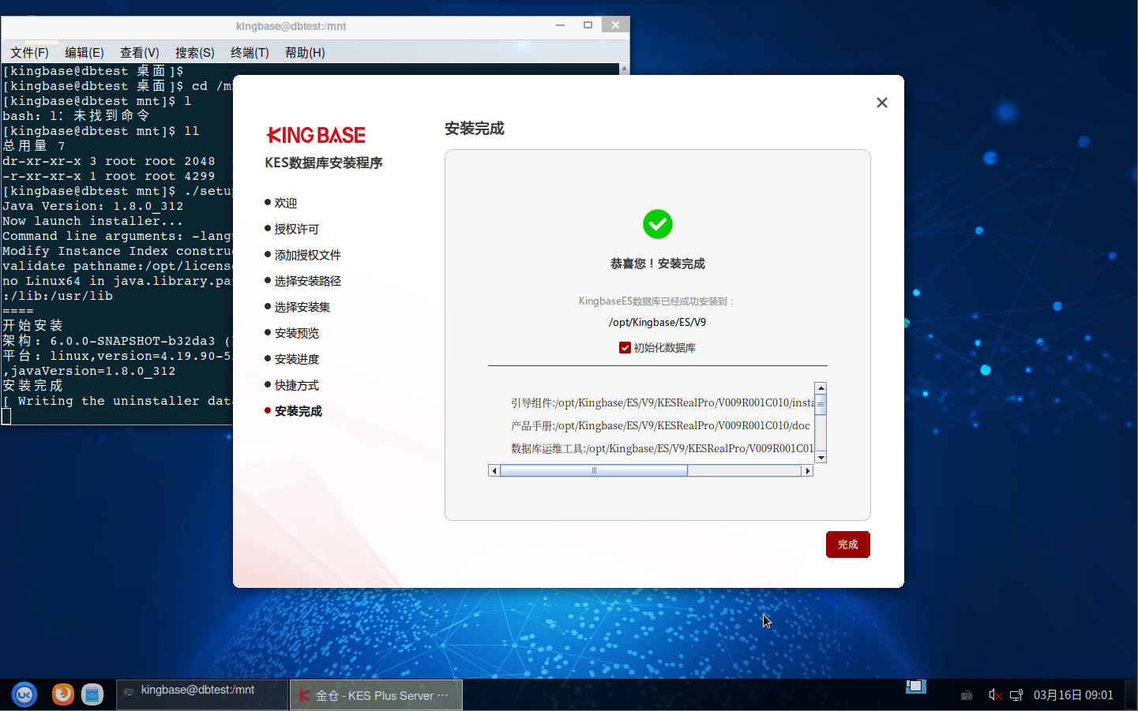Viewport: 1138px width, 711px height.
Task: Select the 添加授权文件 step
Action: 307,255
